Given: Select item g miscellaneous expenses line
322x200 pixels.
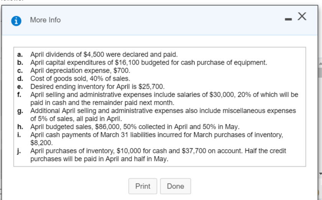Looking at the screenshot, I should click(x=163, y=111).
